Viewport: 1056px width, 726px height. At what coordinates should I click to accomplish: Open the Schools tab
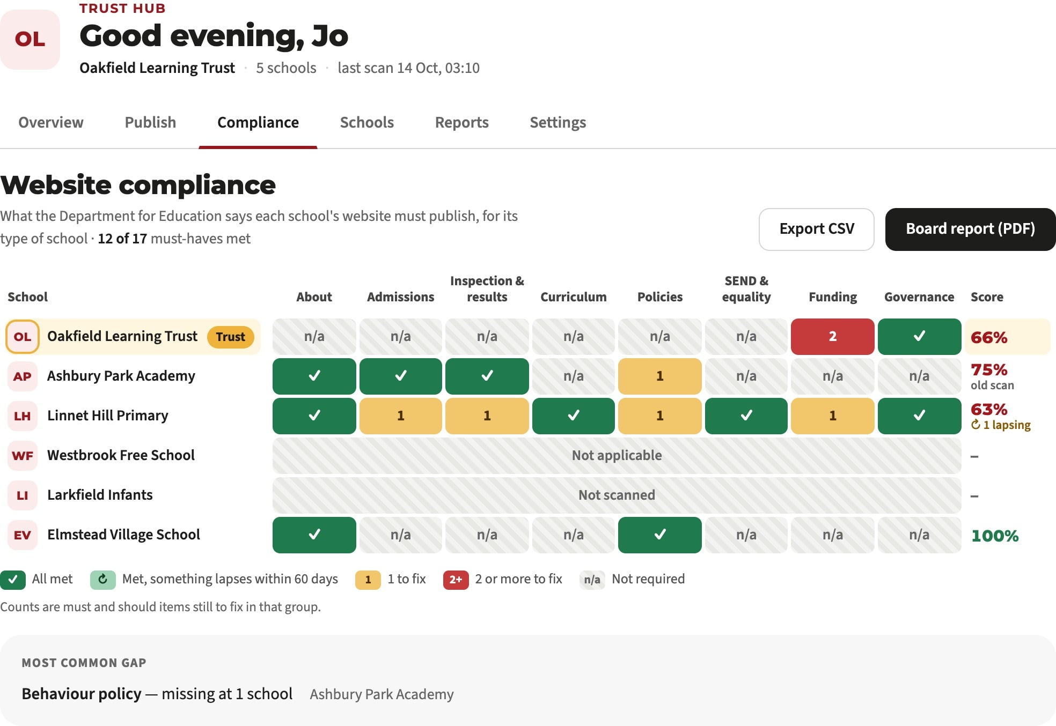(x=367, y=122)
